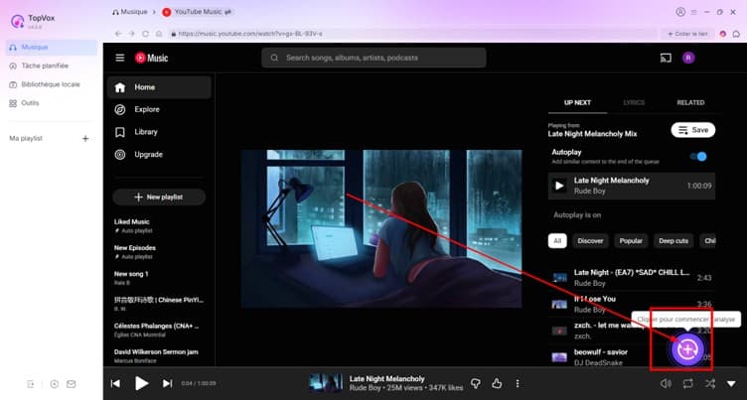Open the Célestes Phalanges playlist
The width and height of the screenshot is (747, 400).
(159, 330)
